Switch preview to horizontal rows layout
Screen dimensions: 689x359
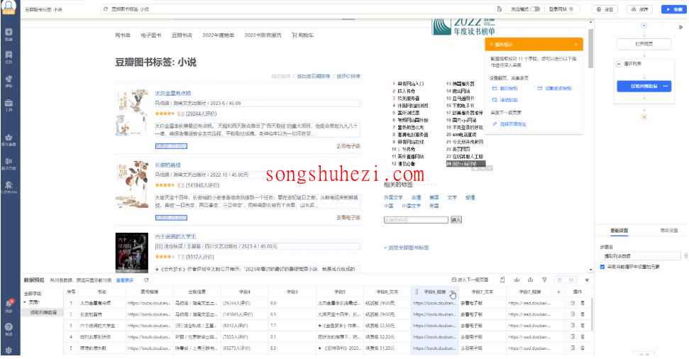(559, 280)
